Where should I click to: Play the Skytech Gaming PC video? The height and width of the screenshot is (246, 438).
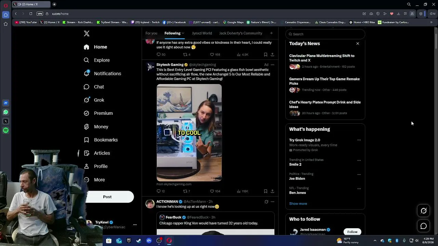pos(189,133)
